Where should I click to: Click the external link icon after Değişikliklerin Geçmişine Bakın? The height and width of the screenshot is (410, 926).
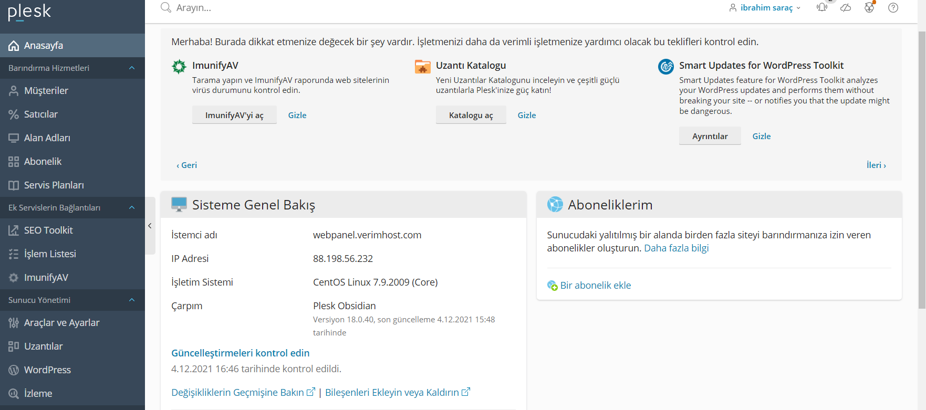coord(311,392)
